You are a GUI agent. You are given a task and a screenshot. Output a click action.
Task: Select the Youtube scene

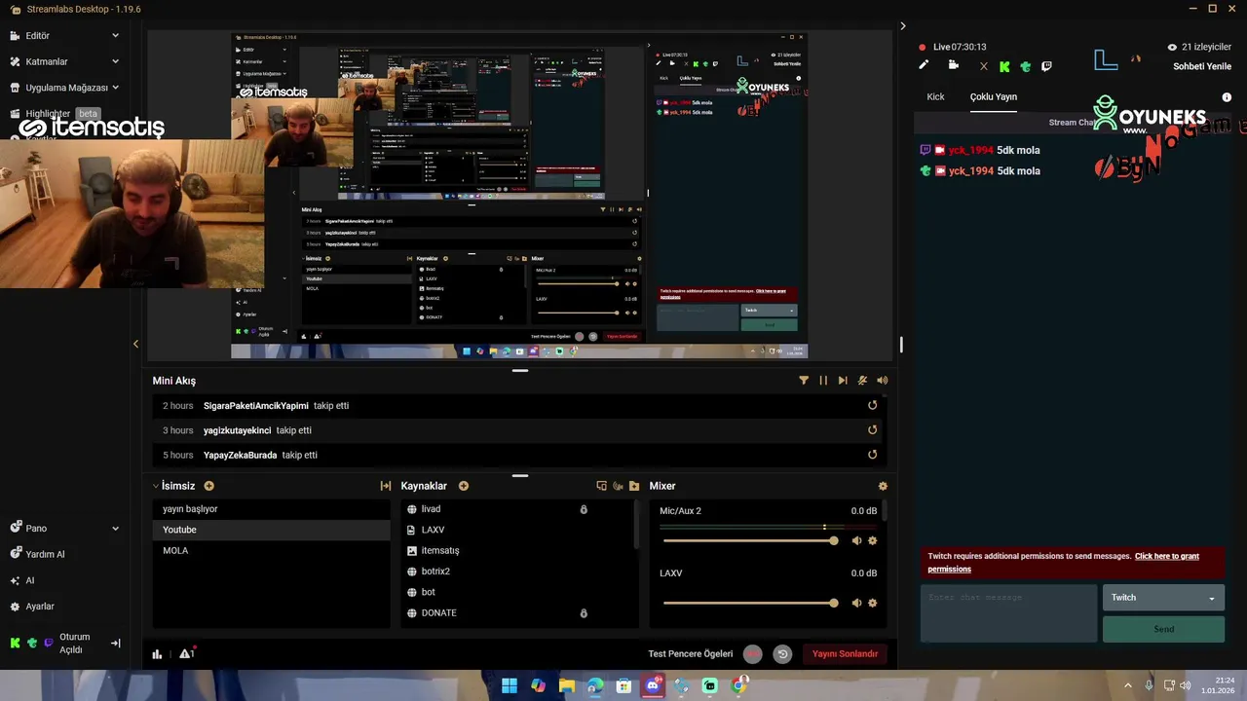tap(272, 530)
